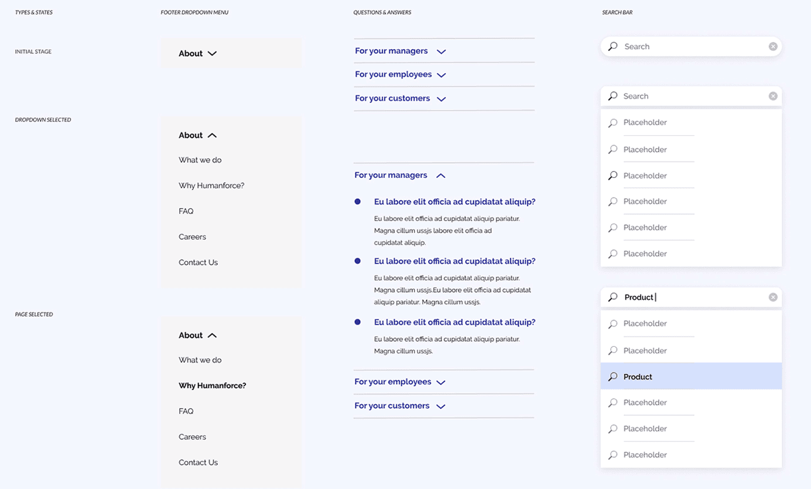Click the magnifier icon beside typed "Product" text
811x489 pixels.
pyautogui.click(x=612, y=297)
